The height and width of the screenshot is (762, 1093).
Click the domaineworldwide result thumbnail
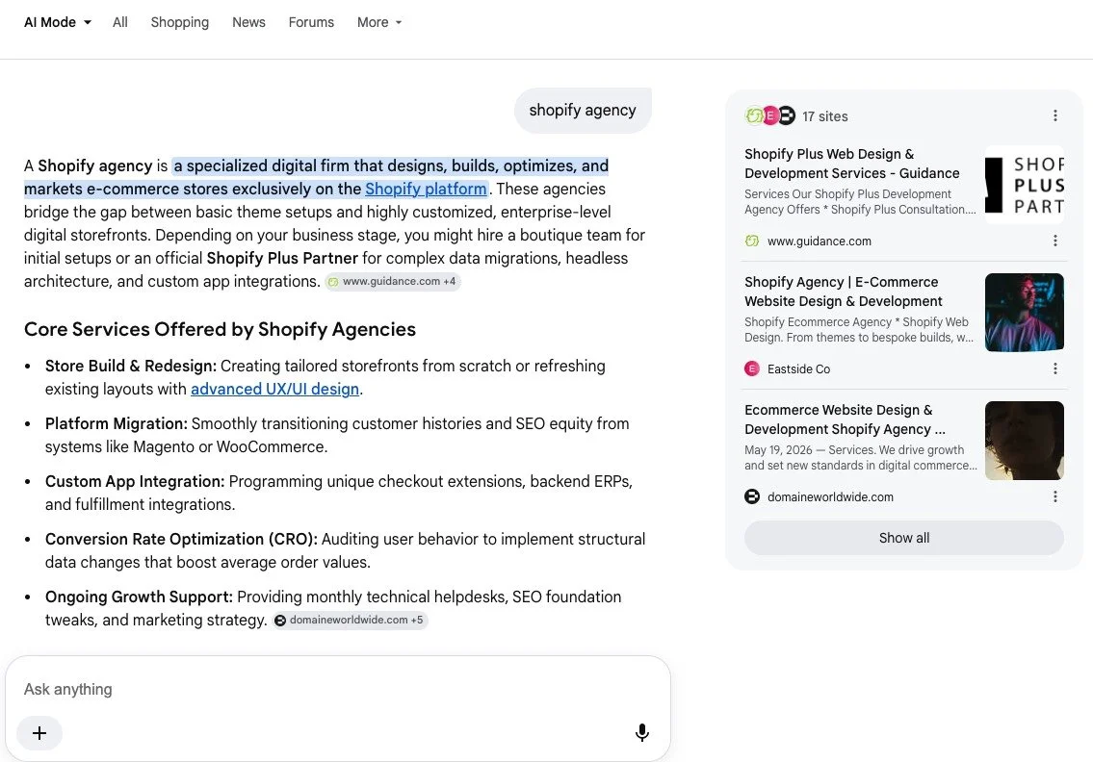(1024, 441)
